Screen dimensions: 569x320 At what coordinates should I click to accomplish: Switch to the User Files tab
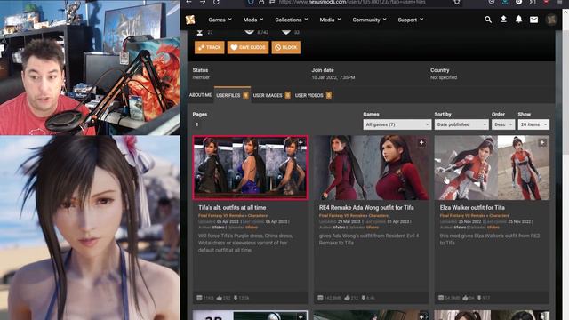click(232, 95)
